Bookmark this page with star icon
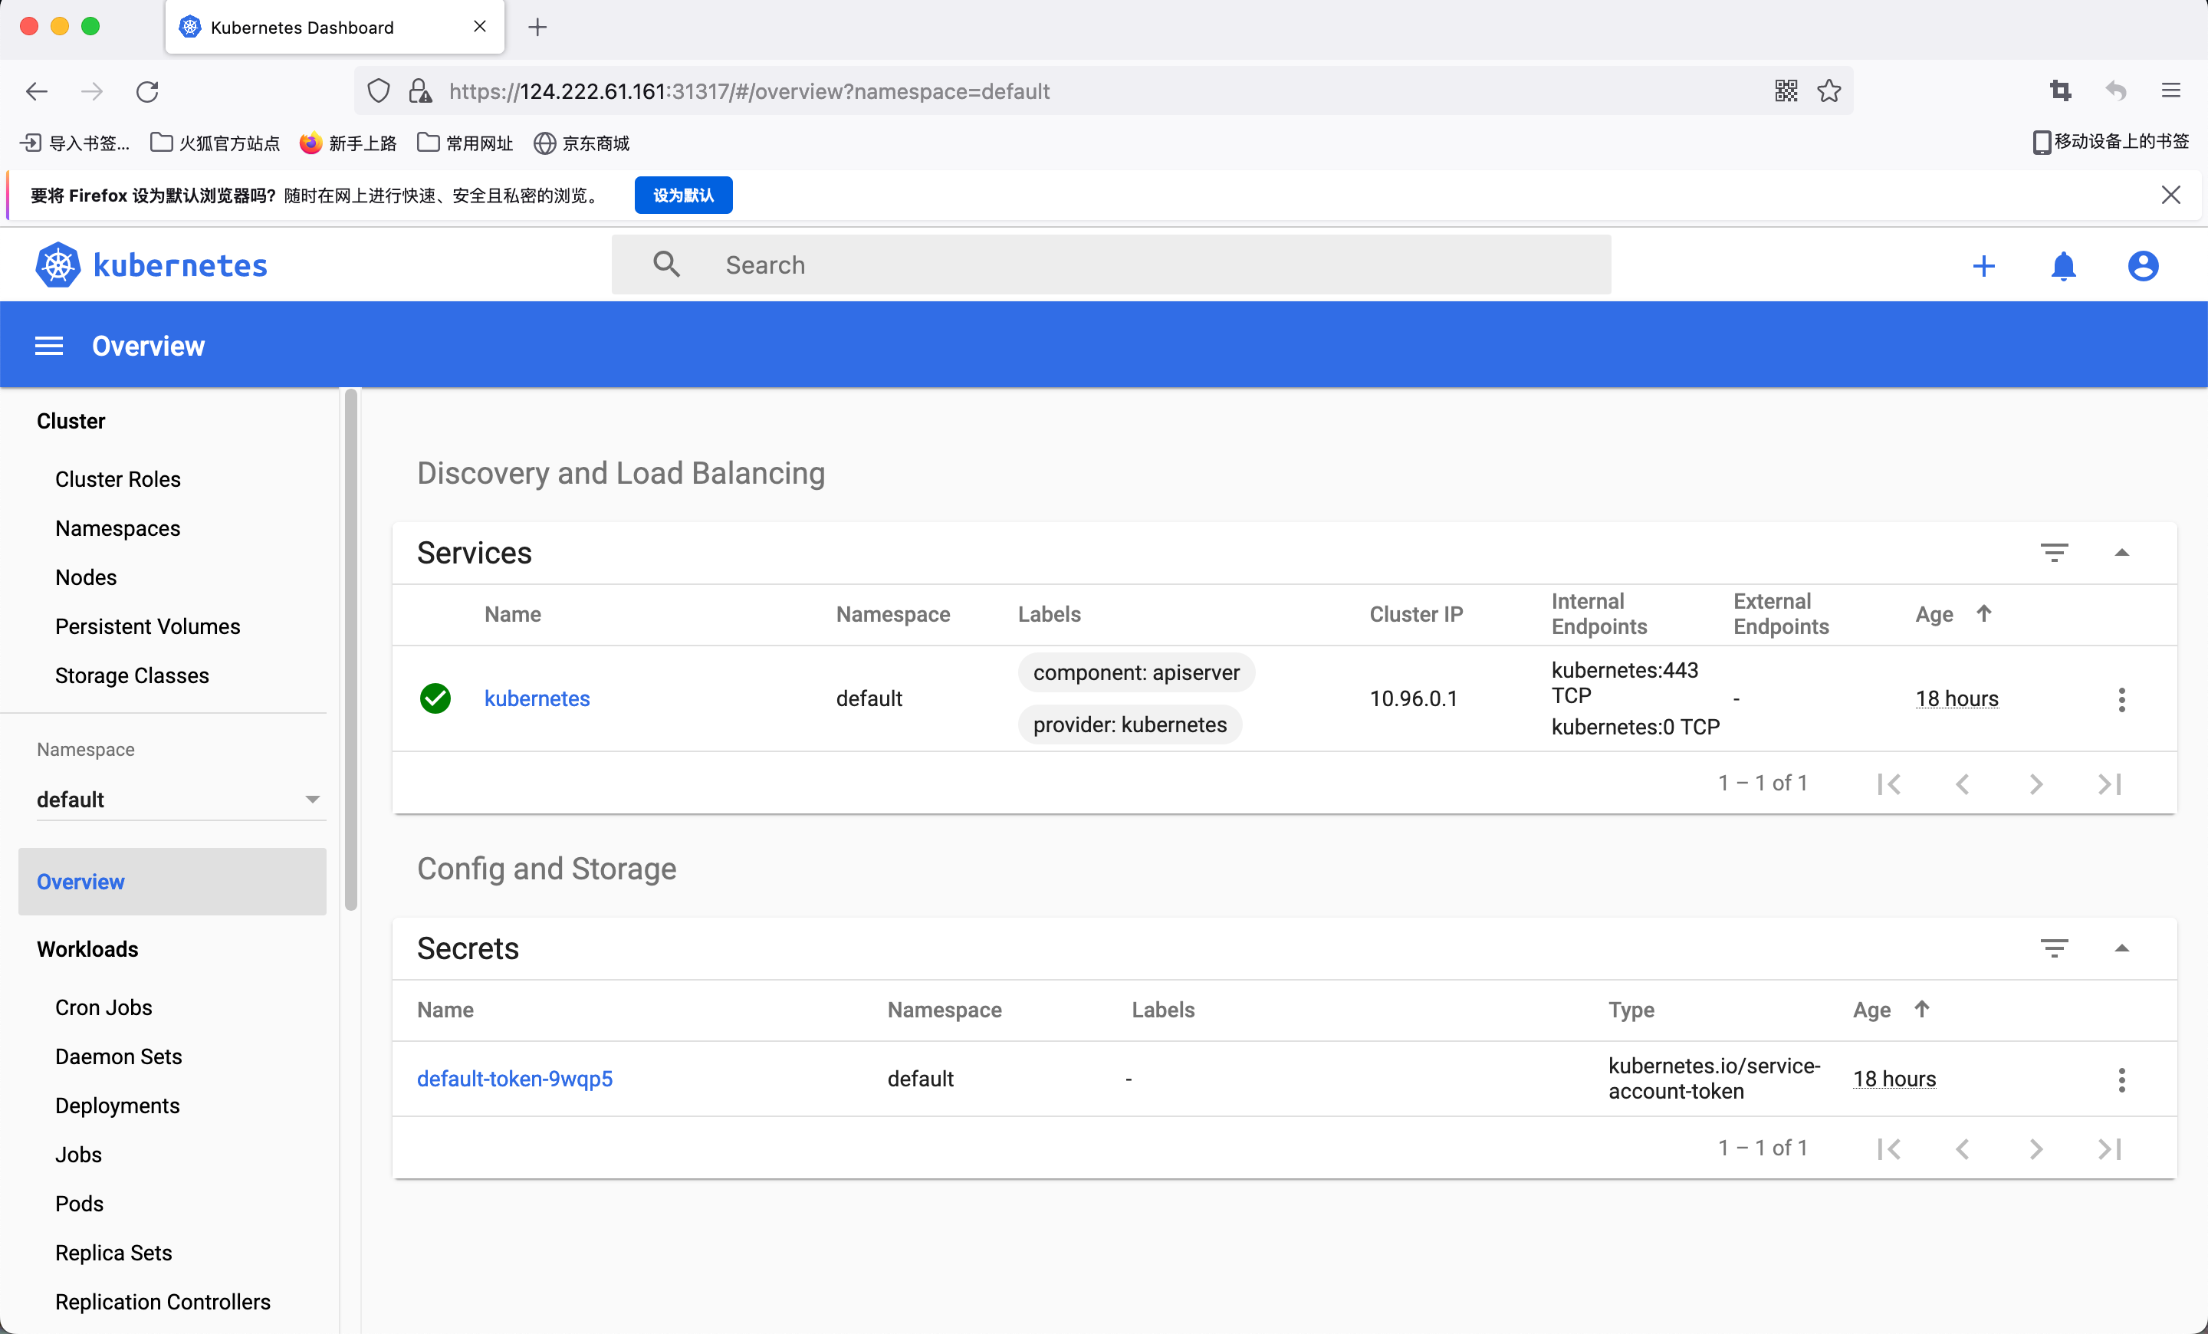Screen dimensions: 2208x1334 tap(1829, 90)
